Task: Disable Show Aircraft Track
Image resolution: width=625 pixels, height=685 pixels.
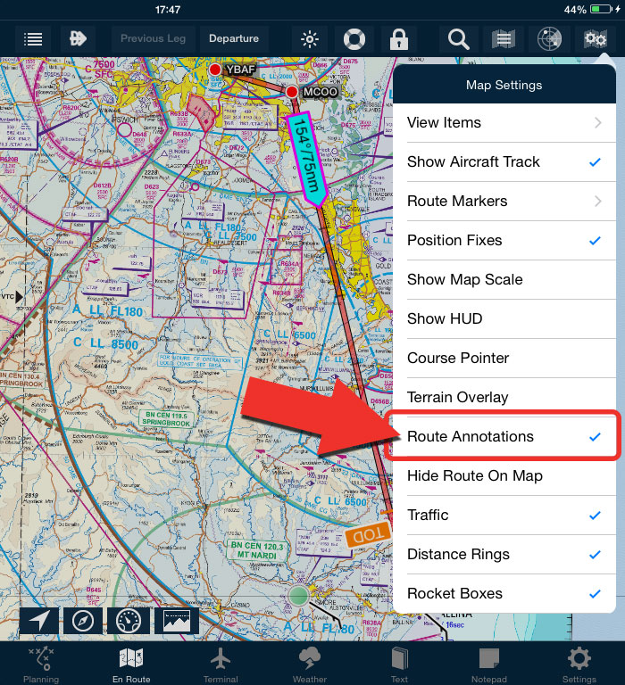Action: tap(504, 162)
